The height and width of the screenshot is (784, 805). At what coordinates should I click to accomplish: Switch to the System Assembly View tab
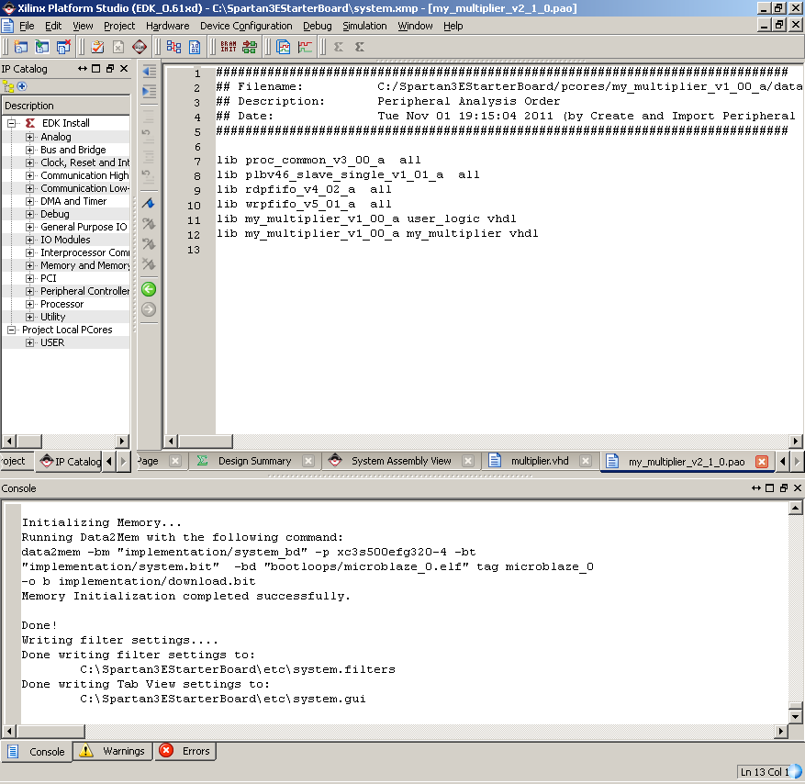(x=401, y=461)
